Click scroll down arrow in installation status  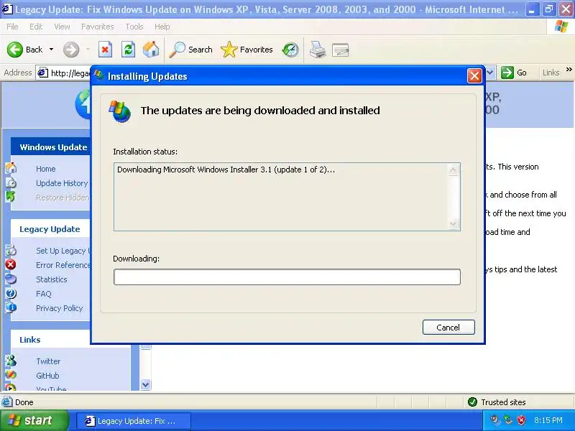pyautogui.click(x=454, y=223)
